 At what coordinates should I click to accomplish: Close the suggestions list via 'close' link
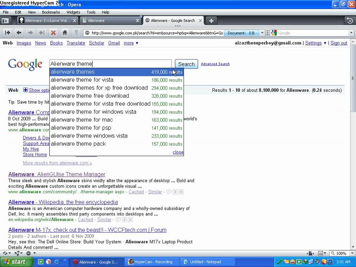(178, 152)
